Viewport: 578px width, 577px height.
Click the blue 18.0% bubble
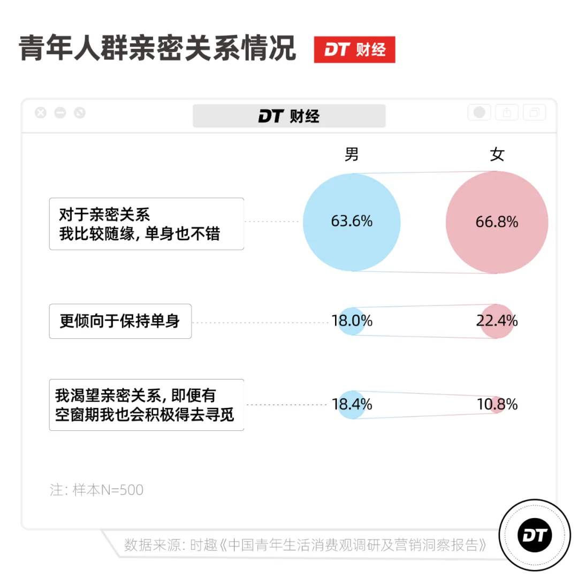tap(351, 321)
